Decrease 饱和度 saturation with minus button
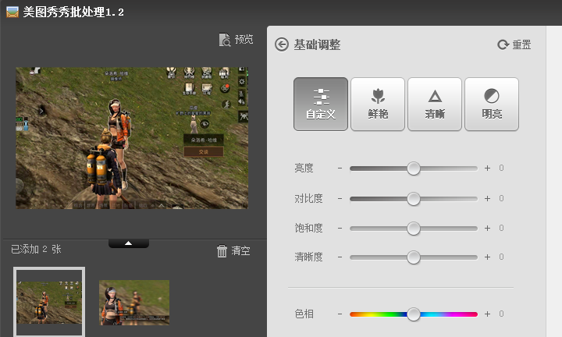 [x=340, y=229]
